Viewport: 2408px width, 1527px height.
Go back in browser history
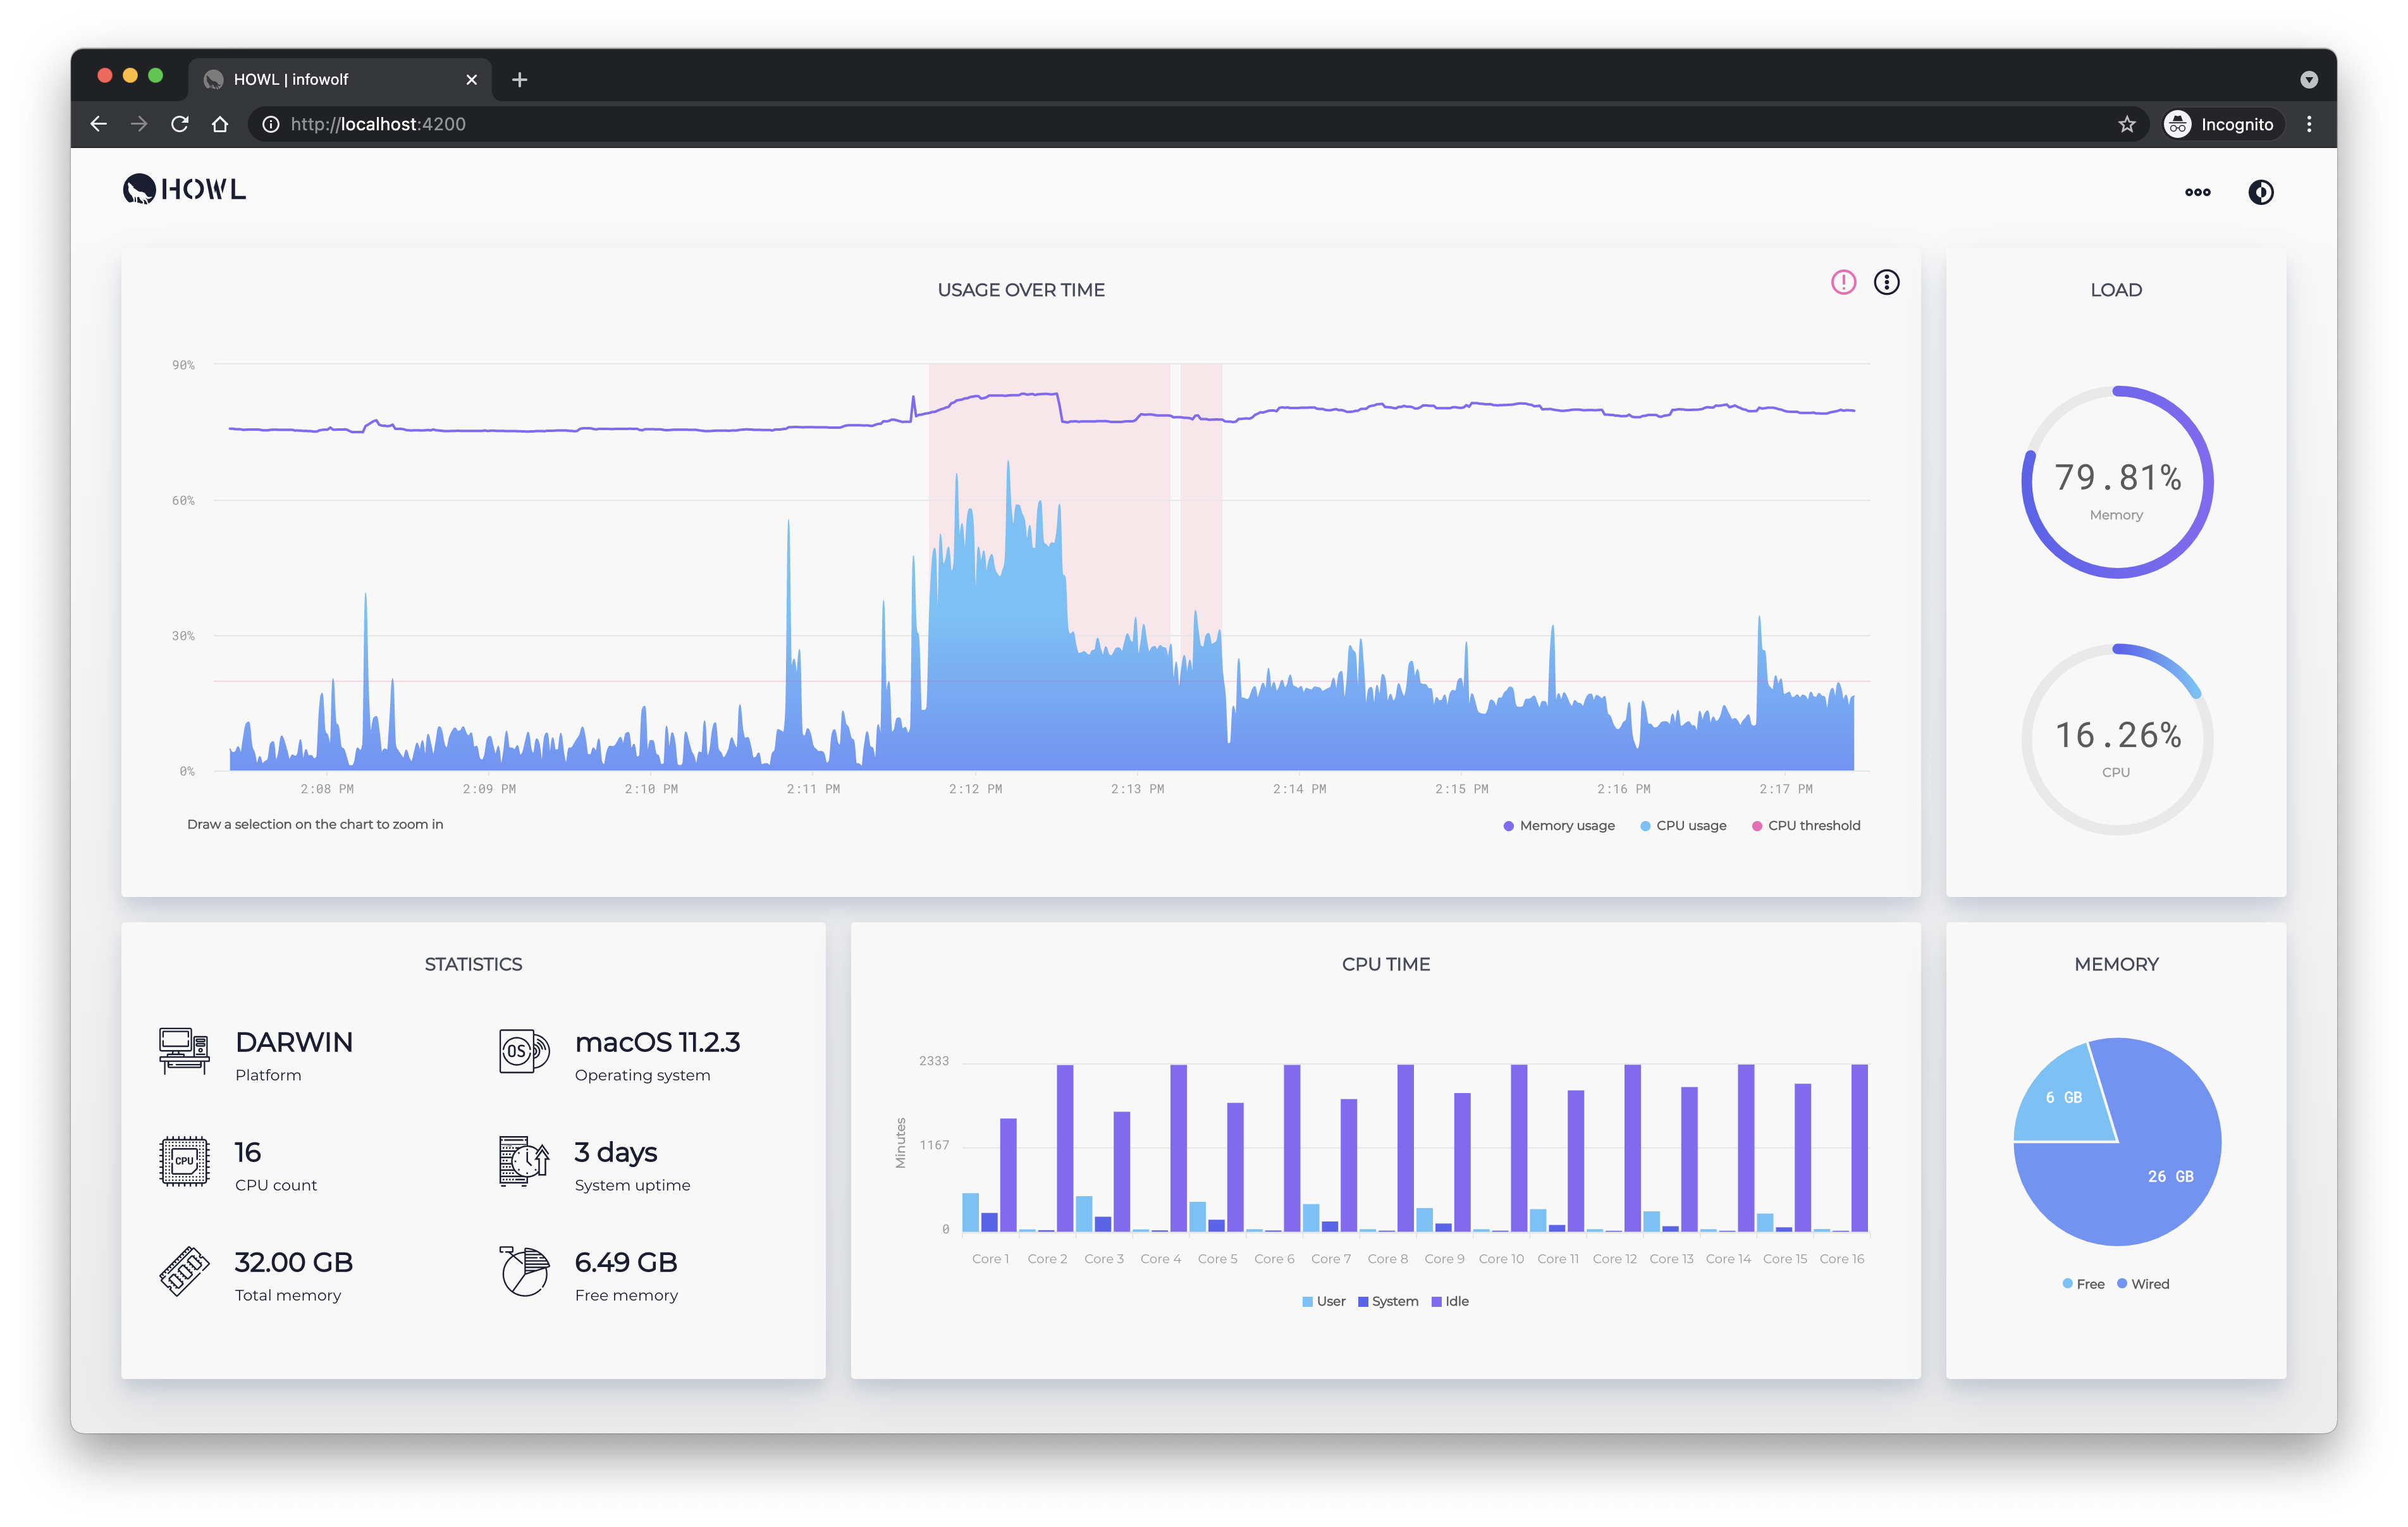coord(98,124)
